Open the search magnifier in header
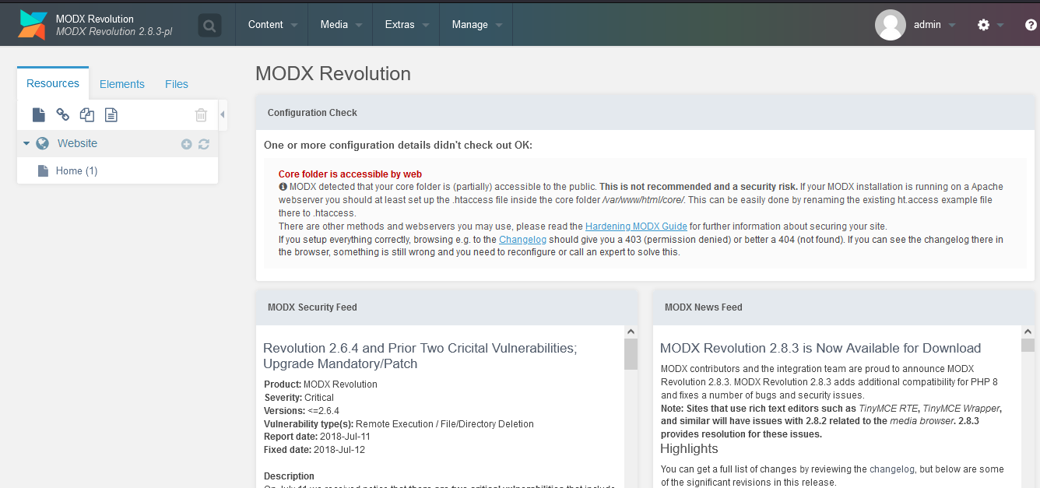This screenshot has height=488, width=1040. click(209, 26)
